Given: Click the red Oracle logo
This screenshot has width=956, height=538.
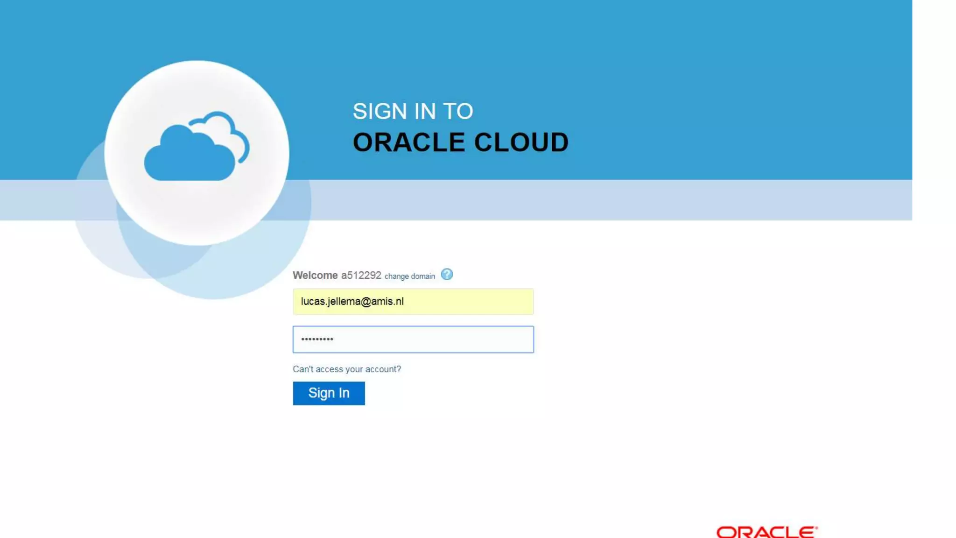Looking at the screenshot, I should tap(766, 532).
